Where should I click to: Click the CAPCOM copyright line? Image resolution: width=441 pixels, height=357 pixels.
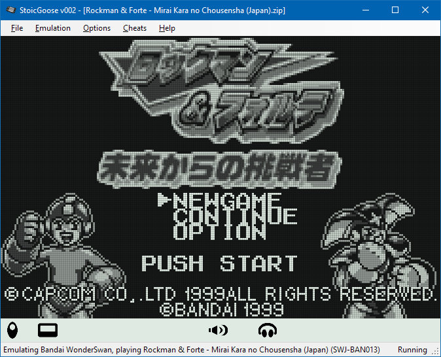[x=220, y=294]
